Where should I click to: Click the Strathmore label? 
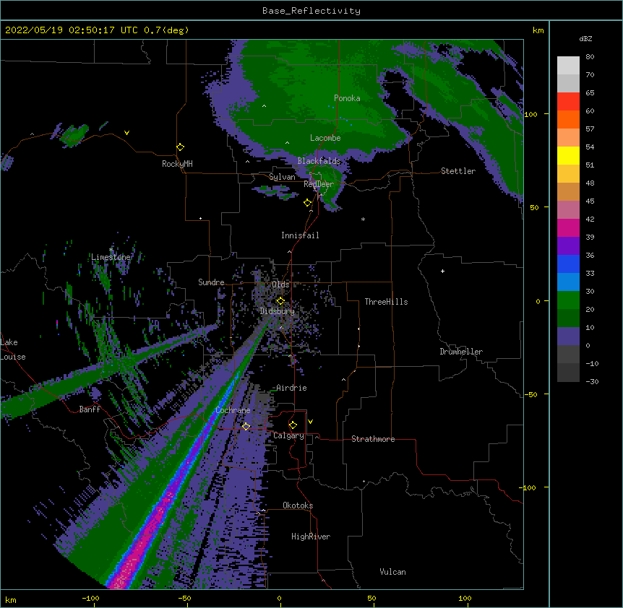click(373, 439)
